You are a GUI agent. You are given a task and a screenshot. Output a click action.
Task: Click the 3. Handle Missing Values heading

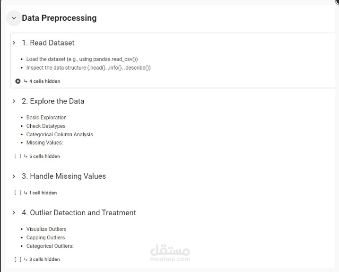click(64, 176)
